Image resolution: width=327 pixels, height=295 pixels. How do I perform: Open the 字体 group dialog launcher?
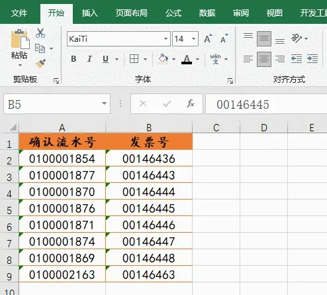click(x=230, y=81)
